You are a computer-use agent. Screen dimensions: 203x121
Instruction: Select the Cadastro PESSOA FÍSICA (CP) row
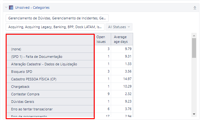tap(50, 79)
